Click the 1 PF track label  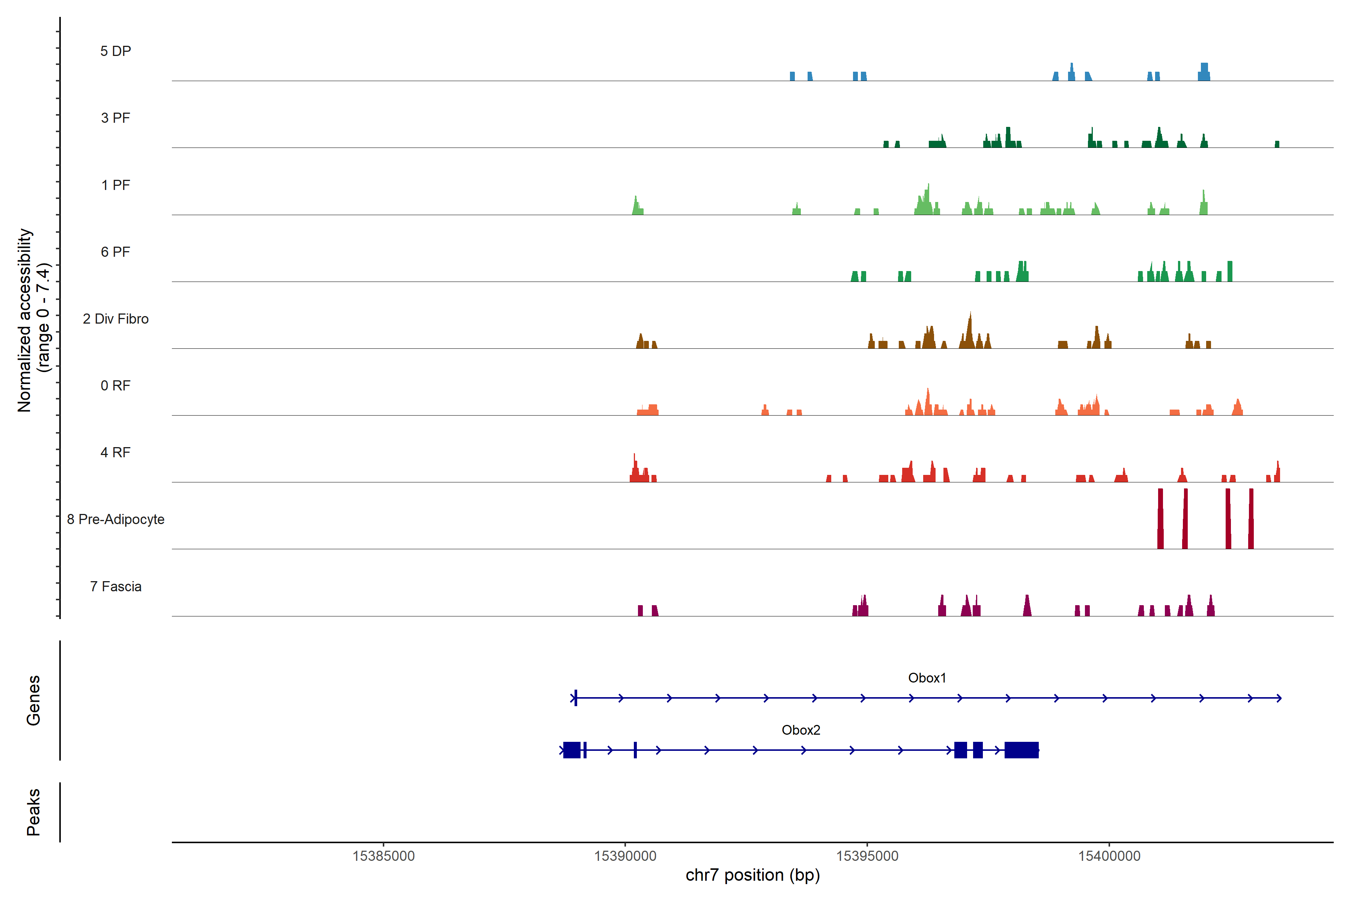tap(116, 185)
